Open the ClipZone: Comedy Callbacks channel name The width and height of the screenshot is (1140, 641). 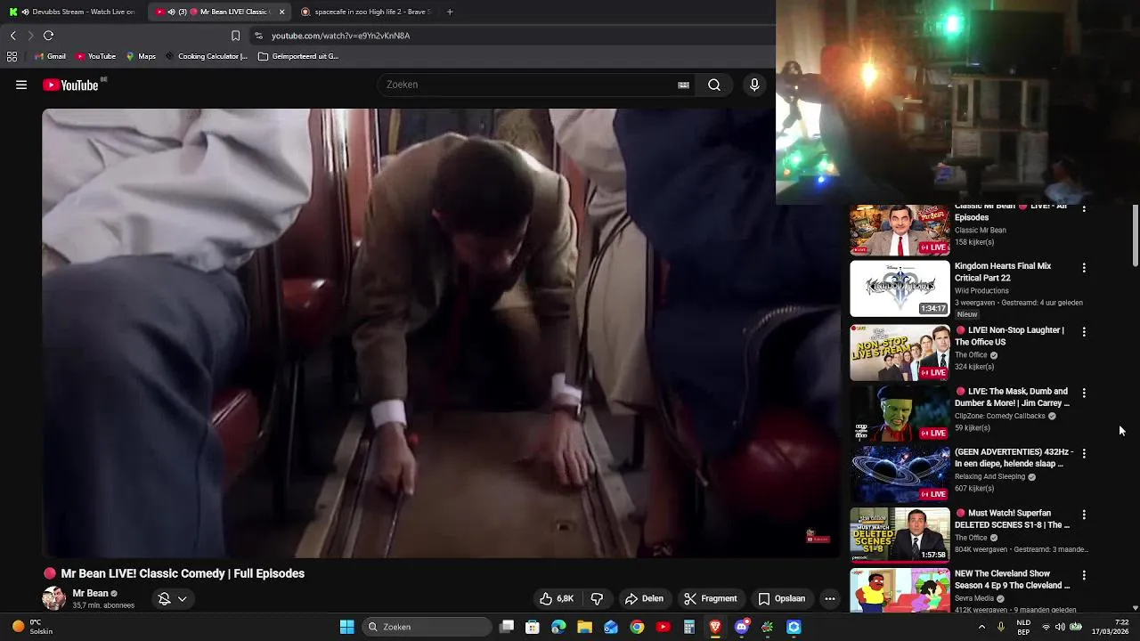coord(999,416)
